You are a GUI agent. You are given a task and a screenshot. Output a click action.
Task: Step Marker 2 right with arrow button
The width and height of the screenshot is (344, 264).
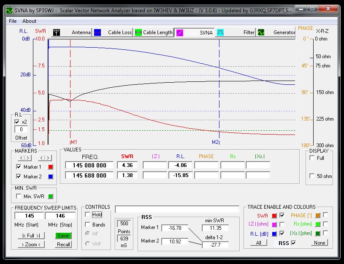point(49,158)
